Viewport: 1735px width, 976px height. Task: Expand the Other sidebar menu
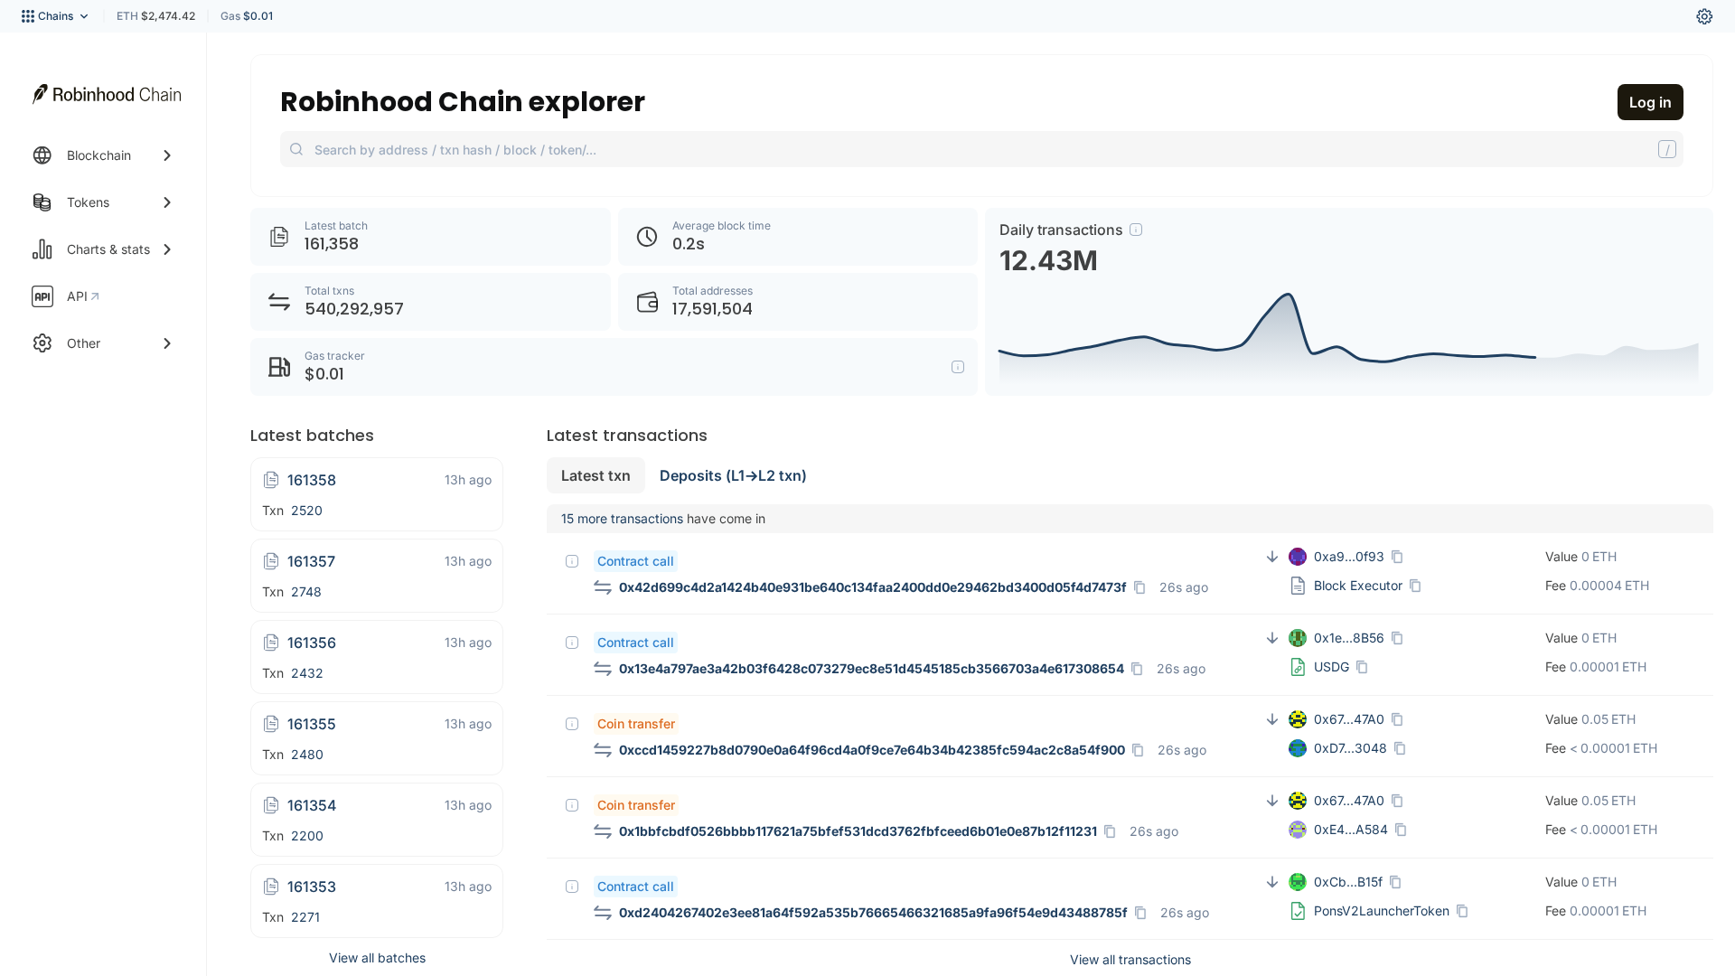[x=103, y=343]
